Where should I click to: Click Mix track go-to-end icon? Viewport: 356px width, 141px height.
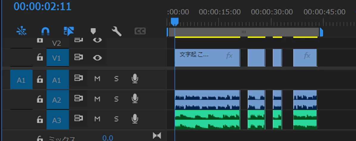tap(157, 136)
